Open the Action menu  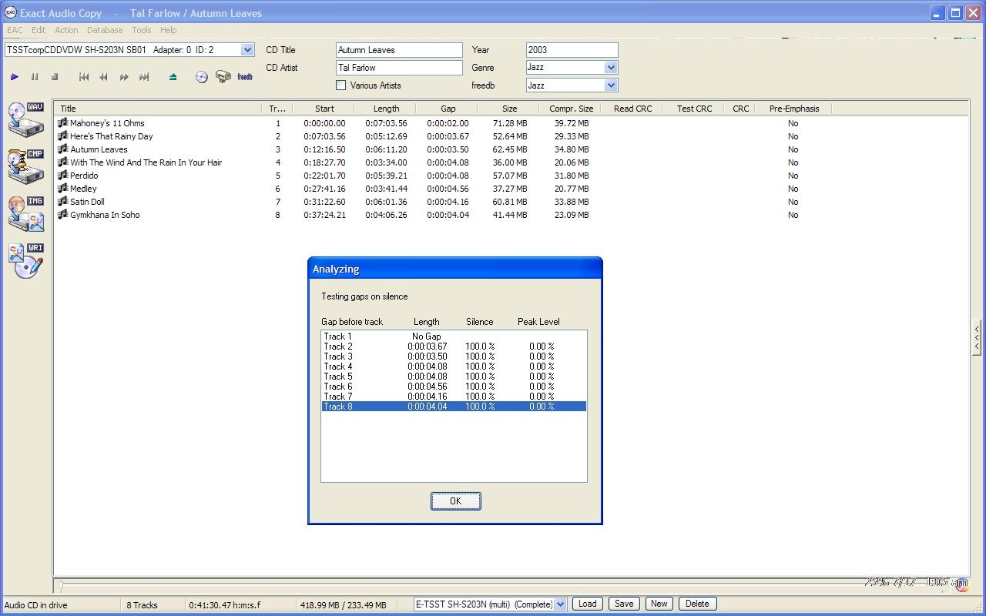pos(66,30)
